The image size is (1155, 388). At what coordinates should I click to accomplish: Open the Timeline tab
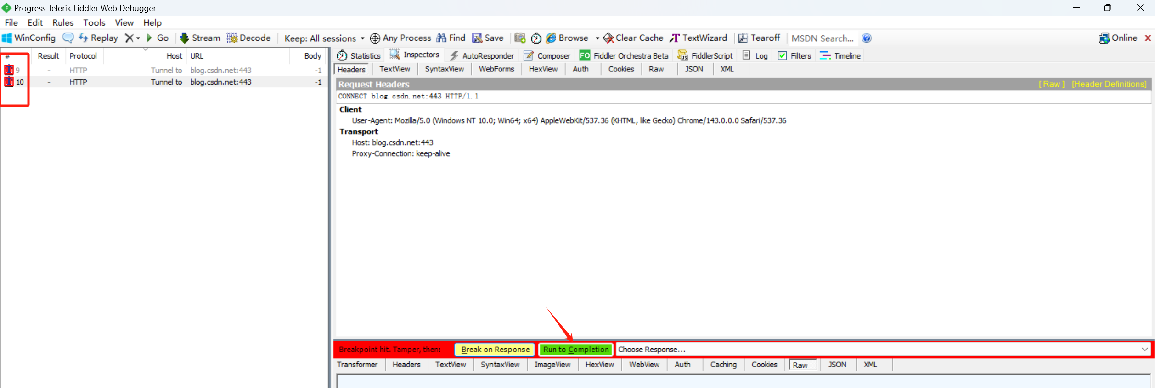[840, 56]
